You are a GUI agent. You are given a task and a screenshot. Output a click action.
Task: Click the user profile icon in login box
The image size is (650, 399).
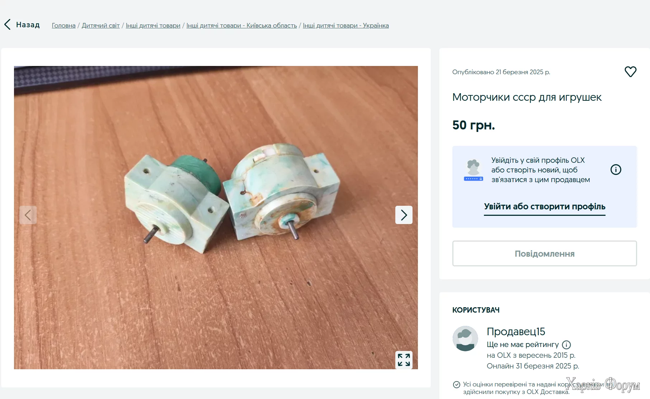coord(473,170)
